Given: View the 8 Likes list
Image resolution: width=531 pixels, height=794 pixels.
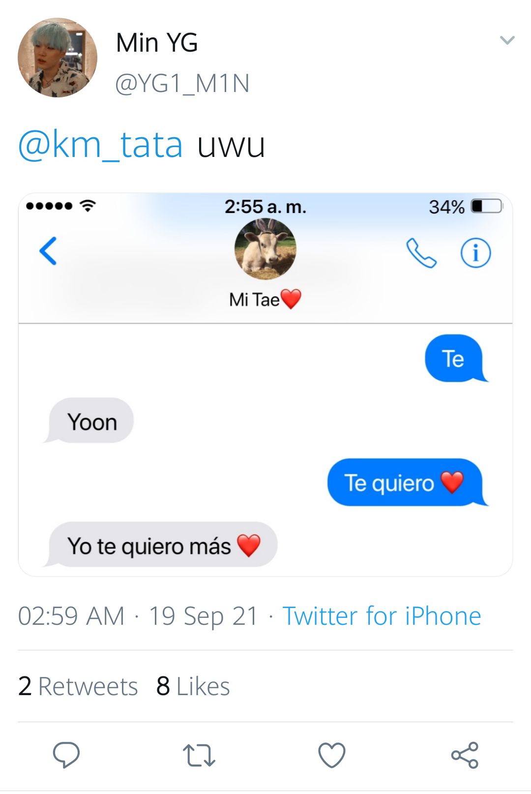Looking at the screenshot, I should point(193,686).
